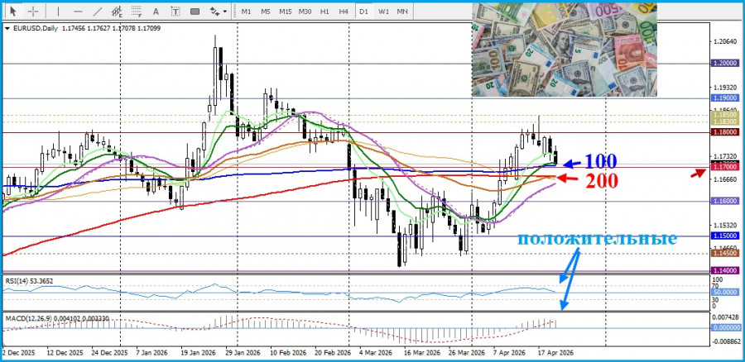The image size is (745, 362).
Task: Select the Cursor arrow tool
Action: 12,11
